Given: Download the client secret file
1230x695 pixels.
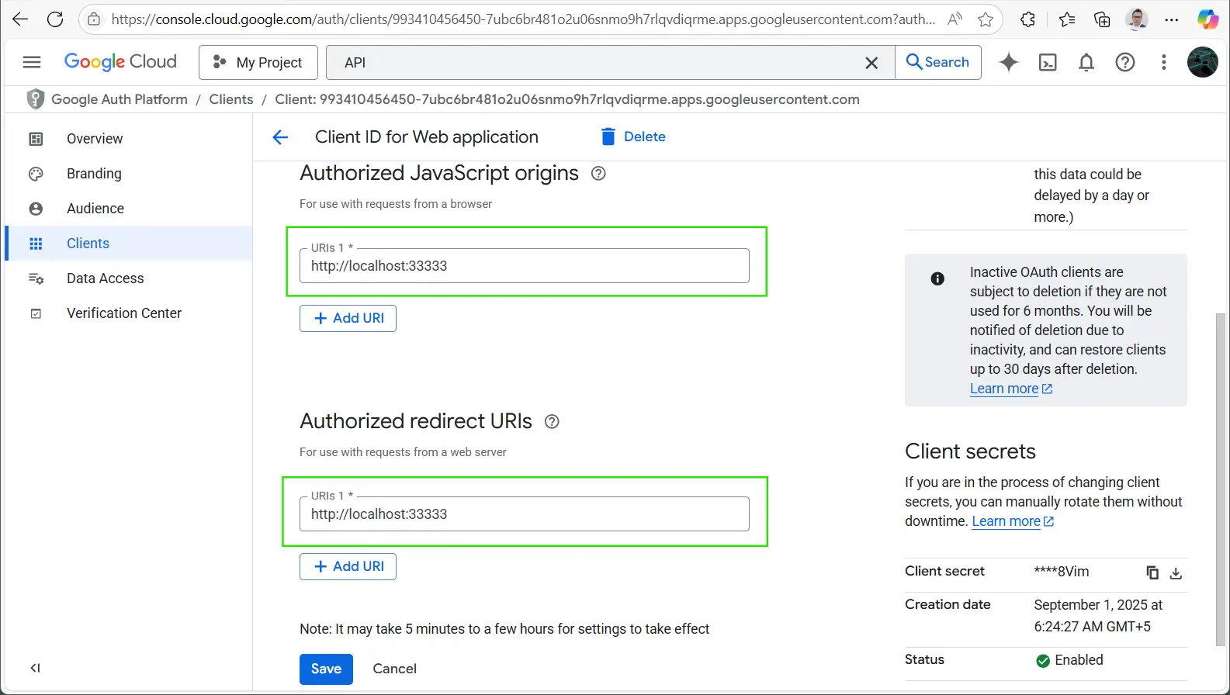Looking at the screenshot, I should coord(1176,572).
